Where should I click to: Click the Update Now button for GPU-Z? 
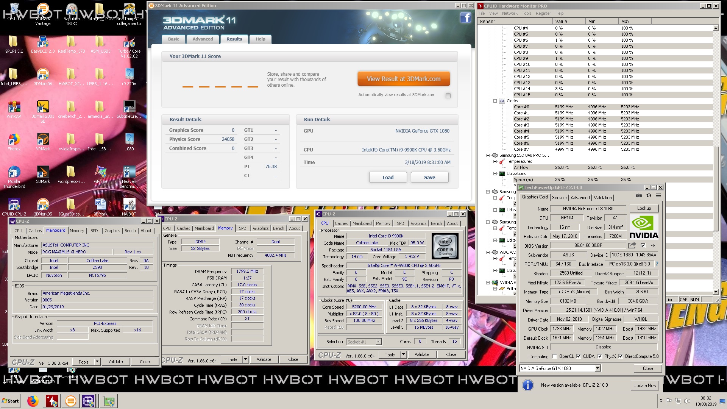[x=645, y=386]
